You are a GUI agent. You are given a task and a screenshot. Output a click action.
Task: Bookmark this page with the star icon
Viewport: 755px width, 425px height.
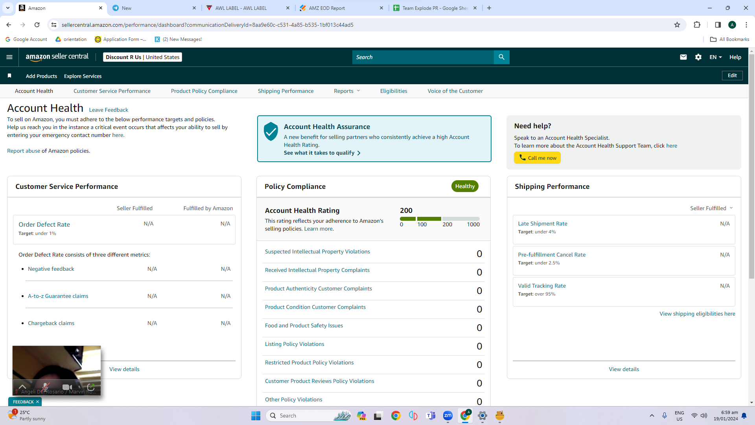pos(677,25)
